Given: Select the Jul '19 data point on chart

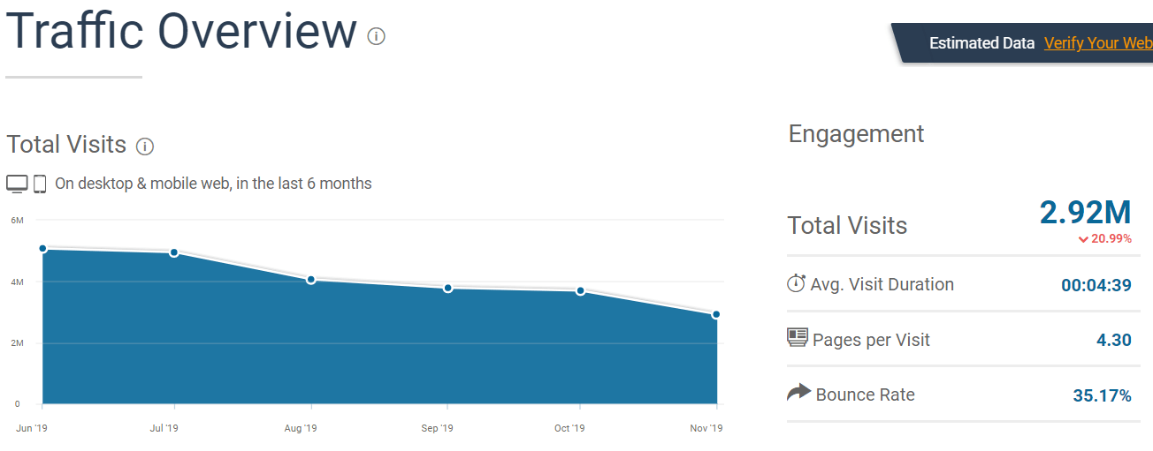Looking at the screenshot, I should point(174,252).
